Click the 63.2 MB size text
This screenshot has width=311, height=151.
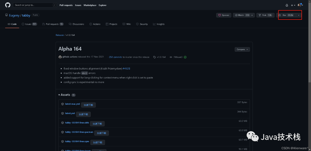[x=243, y=121]
